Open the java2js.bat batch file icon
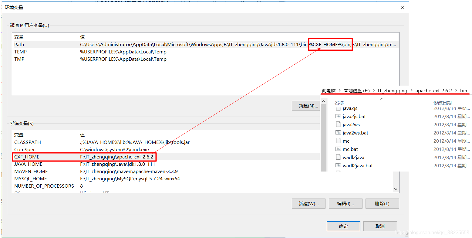 (x=354, y=116)
